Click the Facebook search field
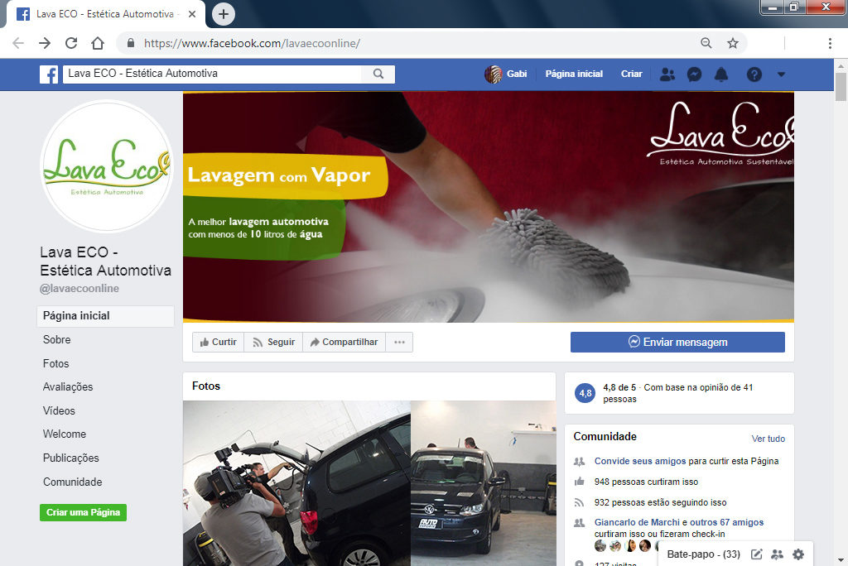The width and height of the screenshot is (848, 566). click(x=212, y=74)
